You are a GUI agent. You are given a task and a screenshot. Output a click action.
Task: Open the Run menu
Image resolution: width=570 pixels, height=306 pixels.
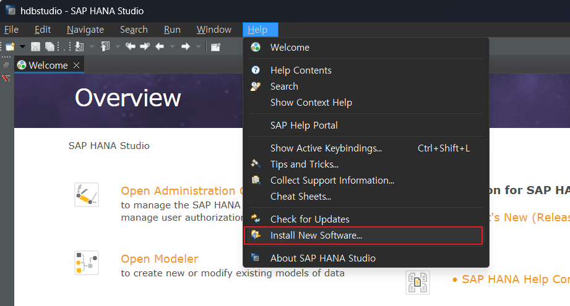click(172, 30)
